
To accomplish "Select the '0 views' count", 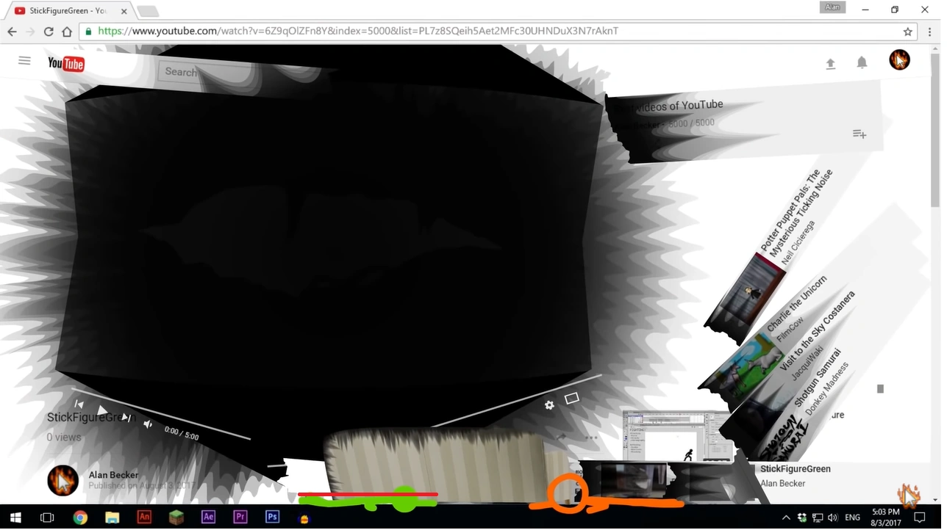I will 64,438.
